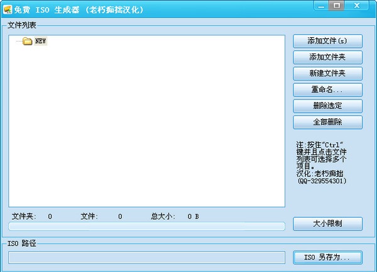Click the 总大小 label in the status row

[163, 217]
